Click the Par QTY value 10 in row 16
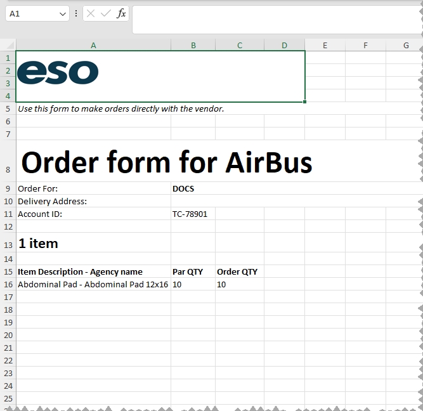423x411 pixels. pyautogui.click(x=193, y=284)
